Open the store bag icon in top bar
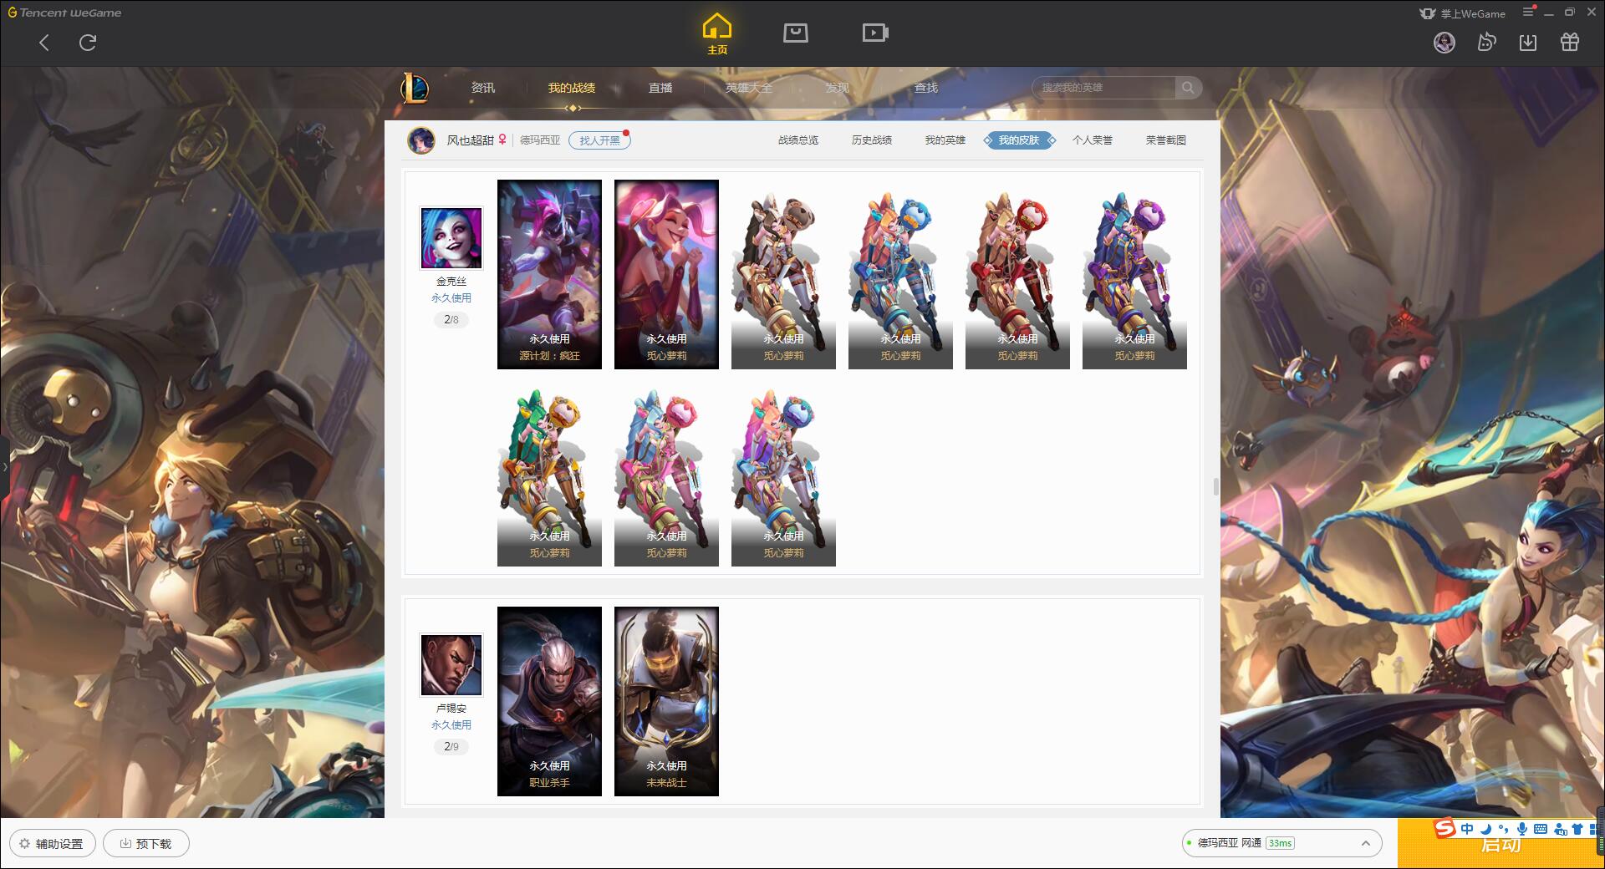This screenshot has height=869, width=1605. click(x=796, y=33)
